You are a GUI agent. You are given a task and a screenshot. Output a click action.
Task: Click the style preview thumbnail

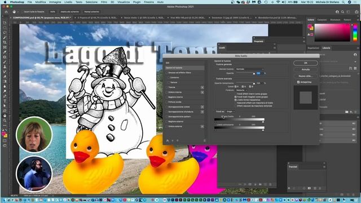[x=306, y=98]
